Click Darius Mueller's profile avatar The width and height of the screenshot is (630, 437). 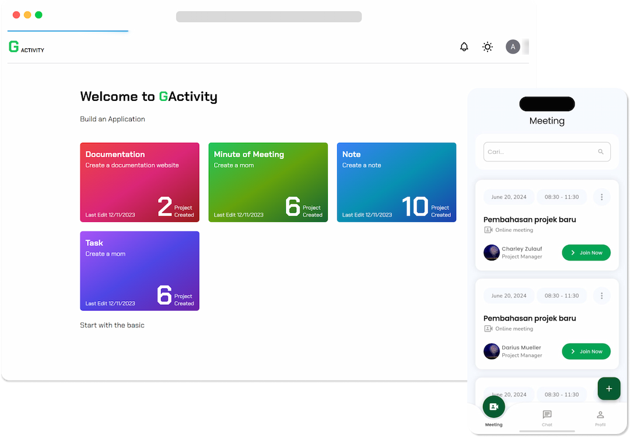(x=492, y=351)
